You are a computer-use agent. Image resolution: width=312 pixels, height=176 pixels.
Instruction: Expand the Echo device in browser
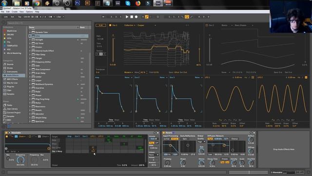[30, 36]
